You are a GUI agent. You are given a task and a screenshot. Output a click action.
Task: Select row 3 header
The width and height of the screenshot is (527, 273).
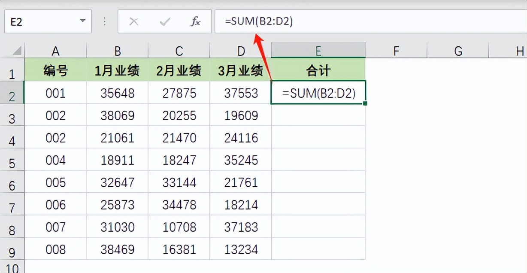12,115
